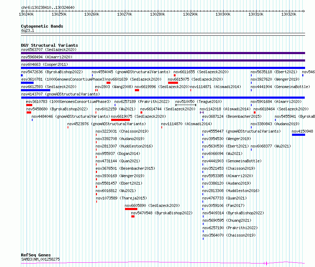The width and height of the screenshot is (315, 267).
Task: Click the nsv510050 (Teague2010) black interval
Action: 186,105
